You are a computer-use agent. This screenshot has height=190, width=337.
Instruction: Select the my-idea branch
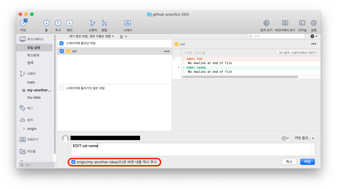[x=35, y=97]
